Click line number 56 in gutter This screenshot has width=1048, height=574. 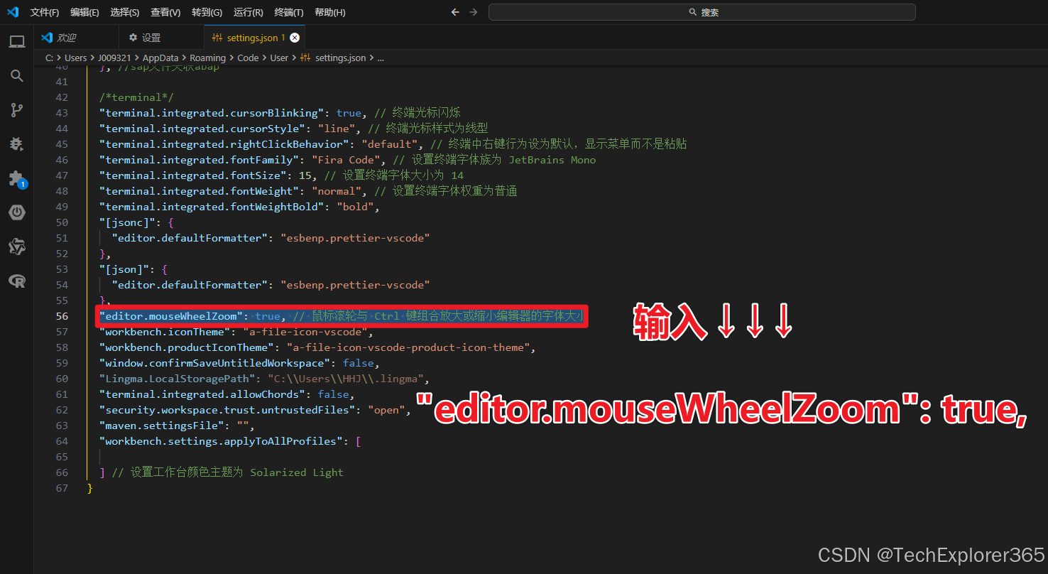[62, 316]
